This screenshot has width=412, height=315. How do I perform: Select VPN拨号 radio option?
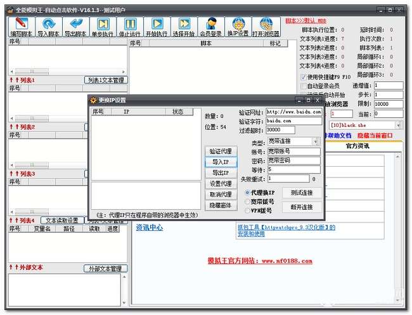coord(247,210)
